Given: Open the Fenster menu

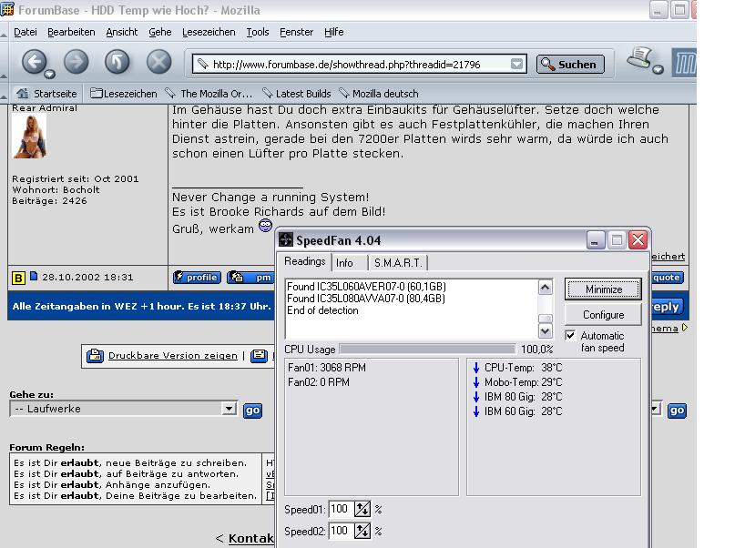Looking at the screenshot, I should coord(297,32).
